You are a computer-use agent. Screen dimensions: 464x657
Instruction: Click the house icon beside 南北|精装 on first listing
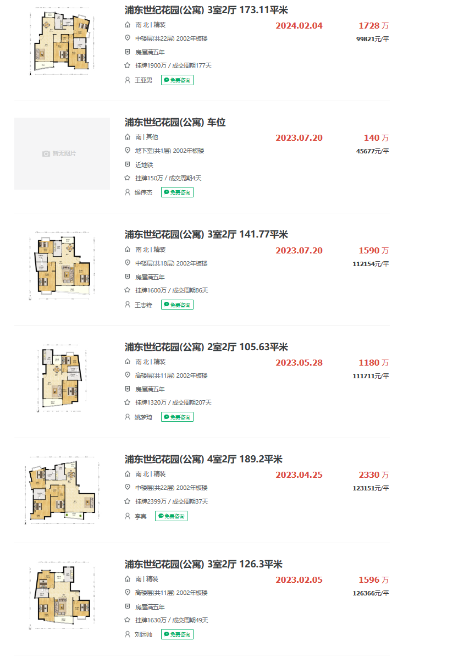pos(128,25)
